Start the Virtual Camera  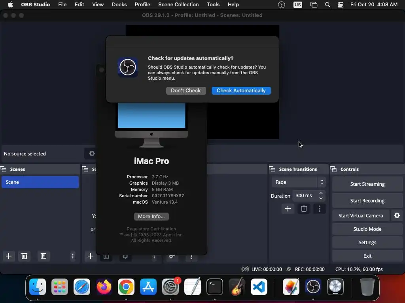(361, 215)
